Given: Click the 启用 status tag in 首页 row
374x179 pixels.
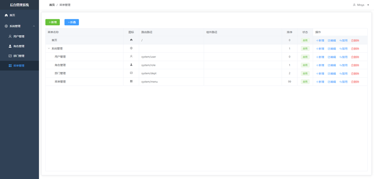Looking at the screenshot, I should pos(305,40).
